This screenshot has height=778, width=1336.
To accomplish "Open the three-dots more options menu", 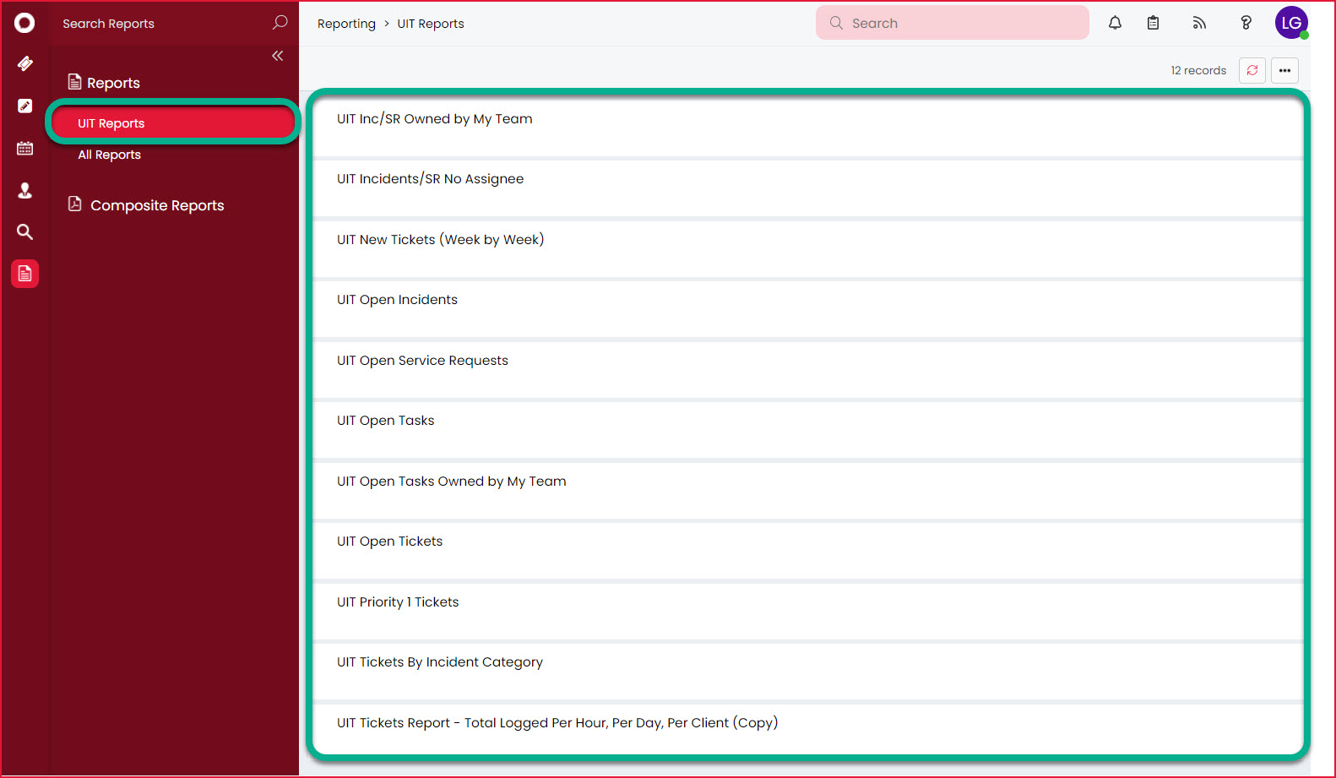I will coord(1284,70).
